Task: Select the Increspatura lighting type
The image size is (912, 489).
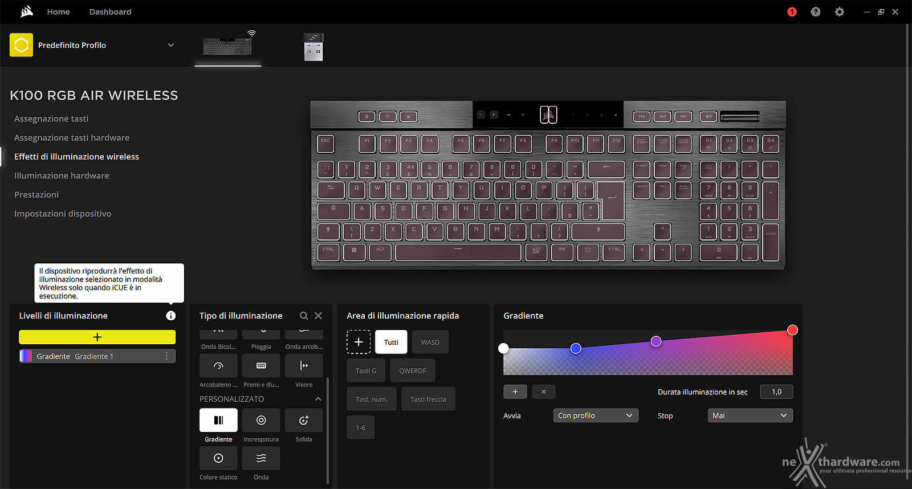Action: point(261,420)
